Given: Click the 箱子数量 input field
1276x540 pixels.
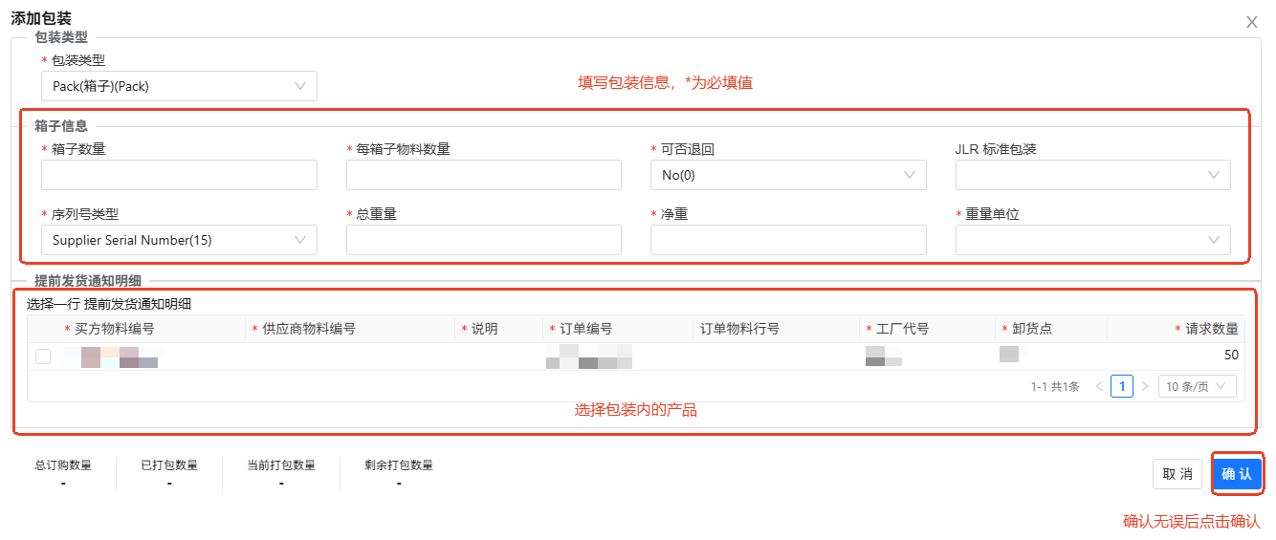Looking at the screenshot, I should click(179, 175).
